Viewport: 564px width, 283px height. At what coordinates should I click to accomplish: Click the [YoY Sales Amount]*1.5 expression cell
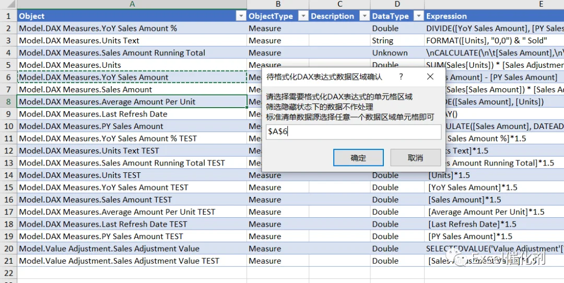pos(494,187)
